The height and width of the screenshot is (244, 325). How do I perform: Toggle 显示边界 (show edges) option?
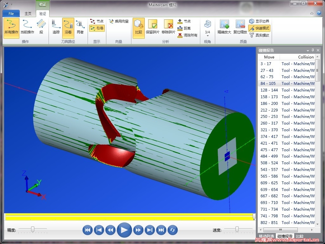[259, 21]
